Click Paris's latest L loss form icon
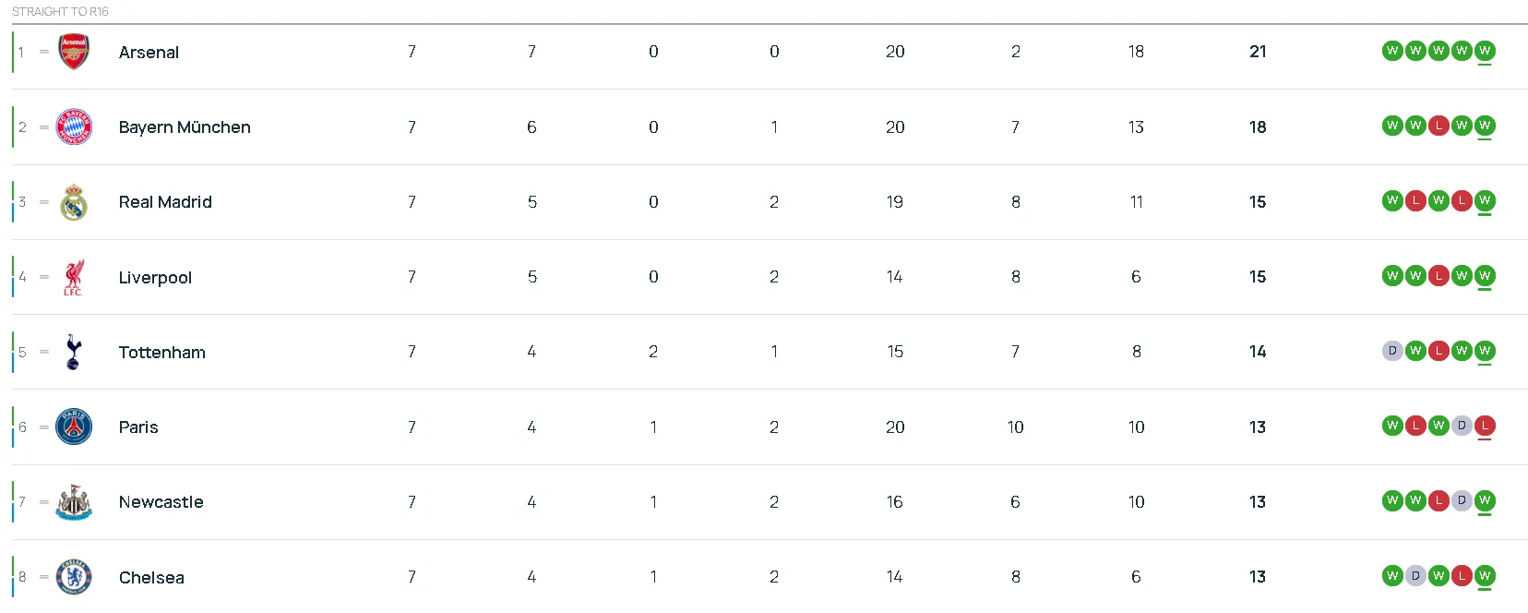Screen dimensions: 1528x613 (x=1486, y=427)
